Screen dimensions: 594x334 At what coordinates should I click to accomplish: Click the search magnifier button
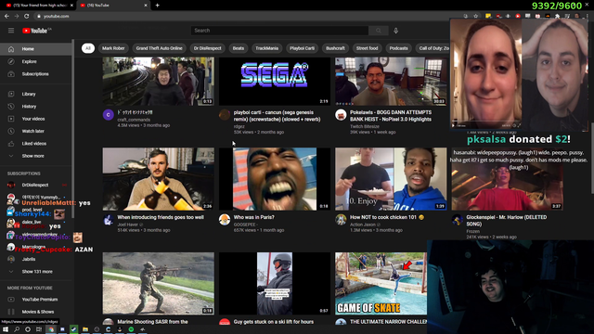tap(378, 31)
